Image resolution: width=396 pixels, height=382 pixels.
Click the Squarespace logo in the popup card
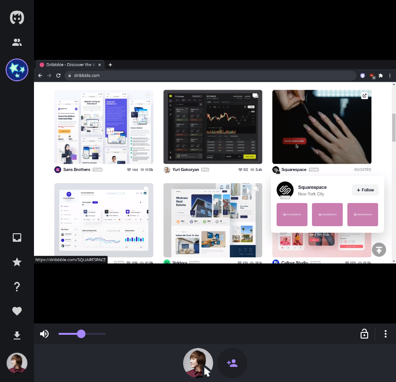point(285,190)
